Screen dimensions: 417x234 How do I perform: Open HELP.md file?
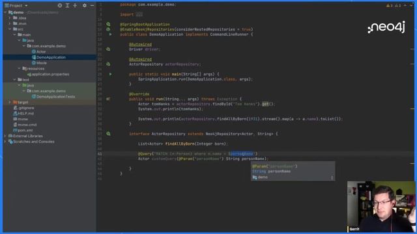pos(25,113)
